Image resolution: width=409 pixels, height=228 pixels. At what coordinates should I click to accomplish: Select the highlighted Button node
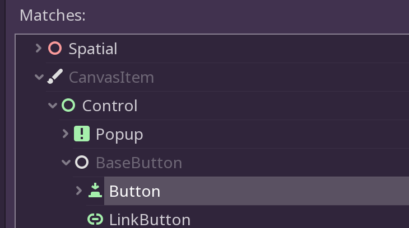tap(257, 191)
